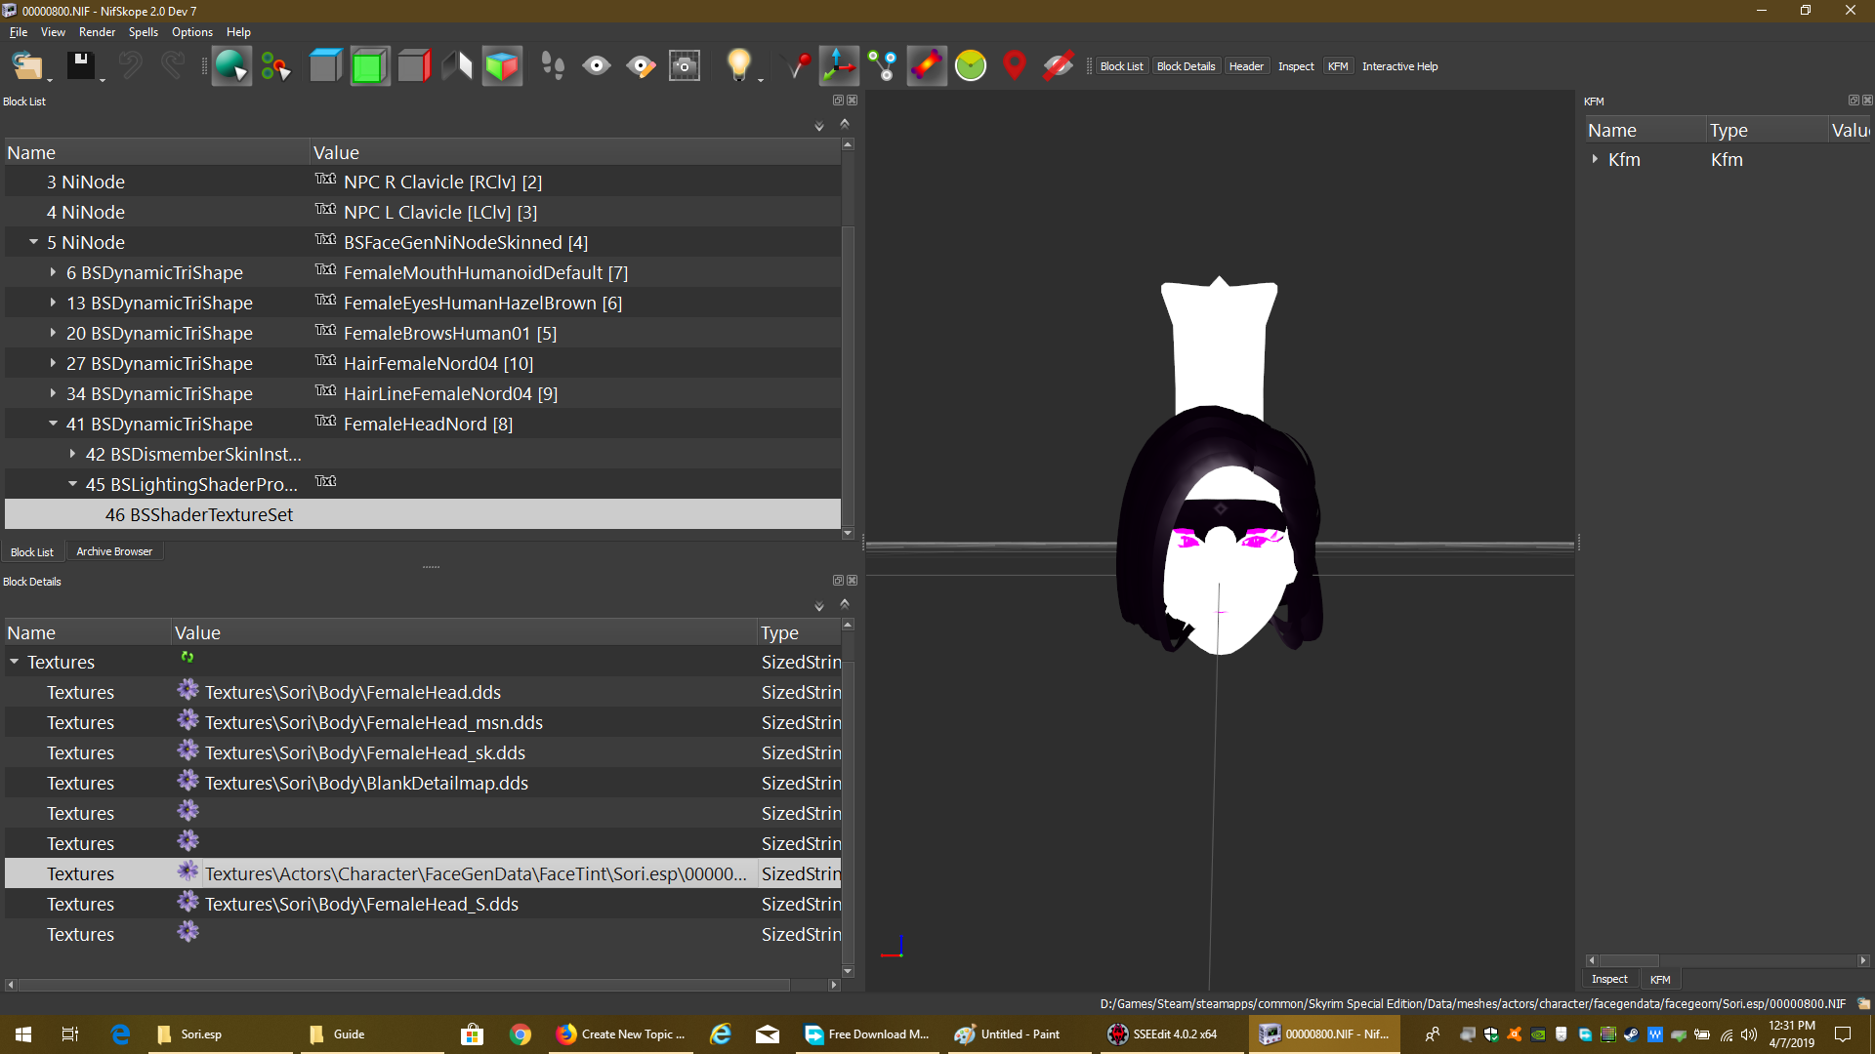Toggle the Draw Collision icon
1875x1054 pixels.
coord(927,65)
